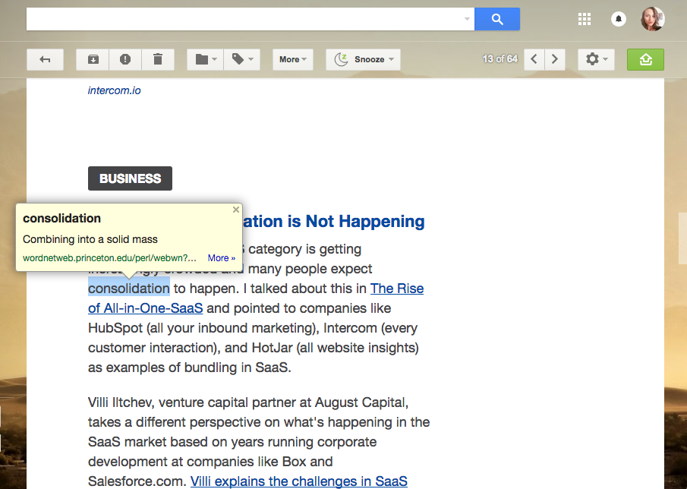Screen dimensions: 687x489
Task: Open the 'is Not Happening' article headline
Action: [x=333, y=221]
